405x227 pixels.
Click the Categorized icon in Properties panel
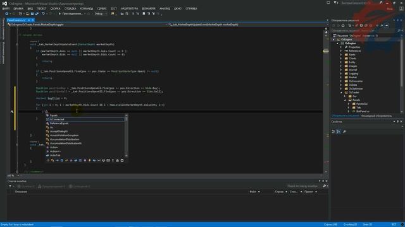pyautogui.click(x=333, y=132)
